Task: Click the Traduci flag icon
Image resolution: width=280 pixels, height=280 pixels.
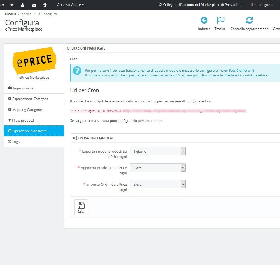Action: tap(221, 20)
